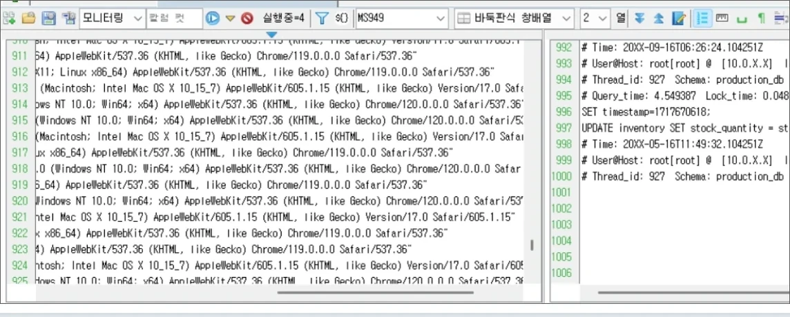Viewport: 790px width, 317px height.
Task: Toggle the ruler display icon
Action: 722,18
